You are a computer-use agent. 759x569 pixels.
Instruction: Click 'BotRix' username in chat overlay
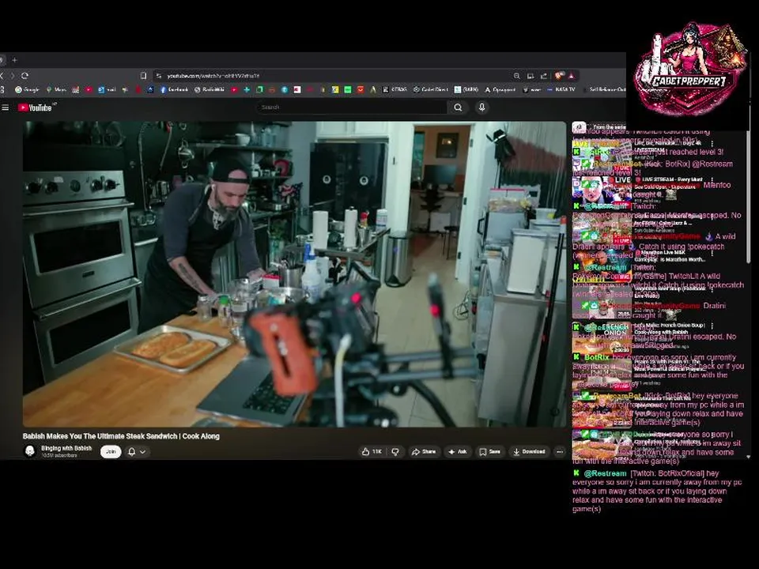pyautogui.click(x=597, y=357)
